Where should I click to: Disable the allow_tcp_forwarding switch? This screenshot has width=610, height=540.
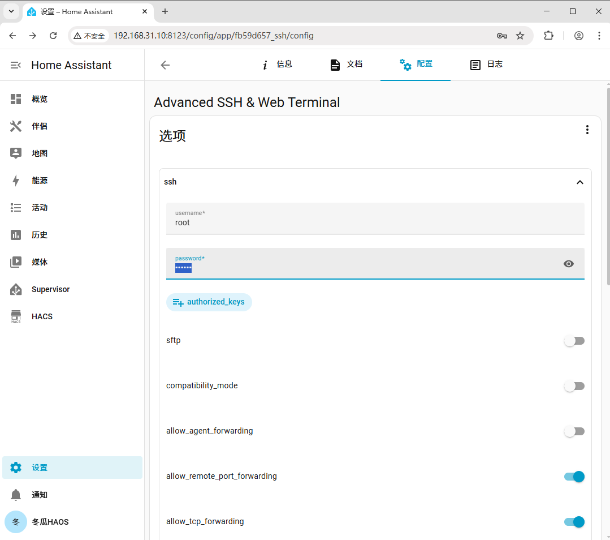point(574,522)
